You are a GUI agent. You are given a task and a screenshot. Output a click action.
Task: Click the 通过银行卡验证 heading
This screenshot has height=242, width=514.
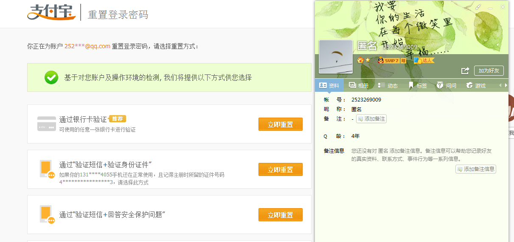83,120
